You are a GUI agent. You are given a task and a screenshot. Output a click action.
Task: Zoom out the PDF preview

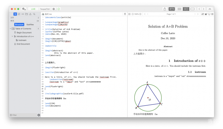[133, 14]
